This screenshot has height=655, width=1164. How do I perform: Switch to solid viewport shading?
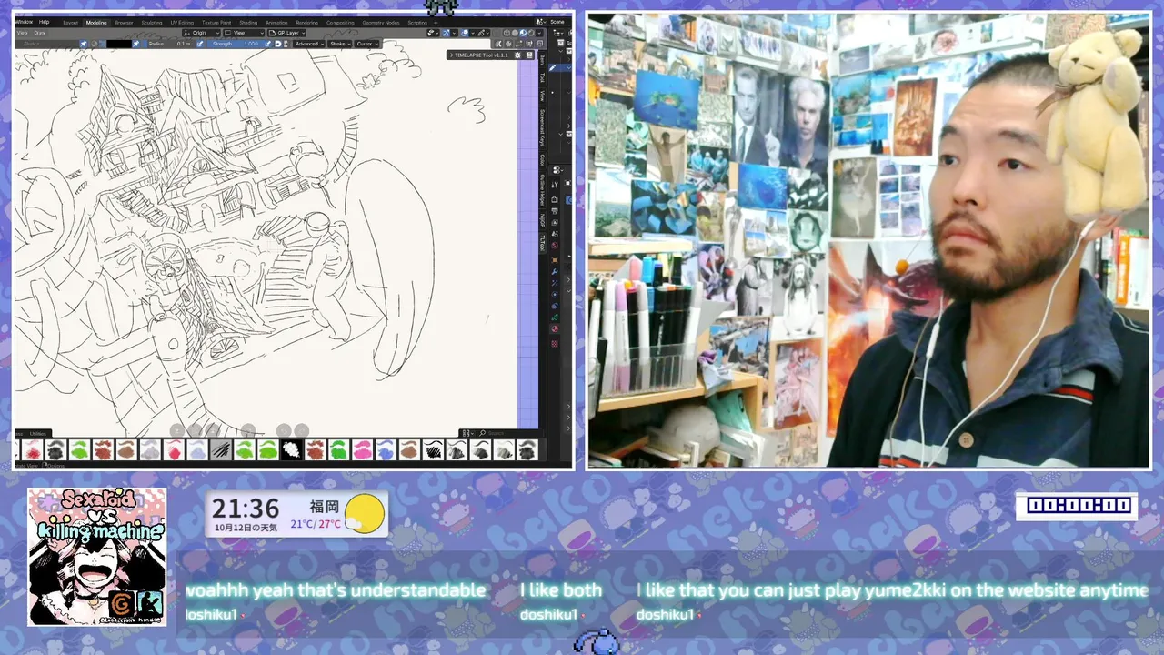click(x=515, y=33)
